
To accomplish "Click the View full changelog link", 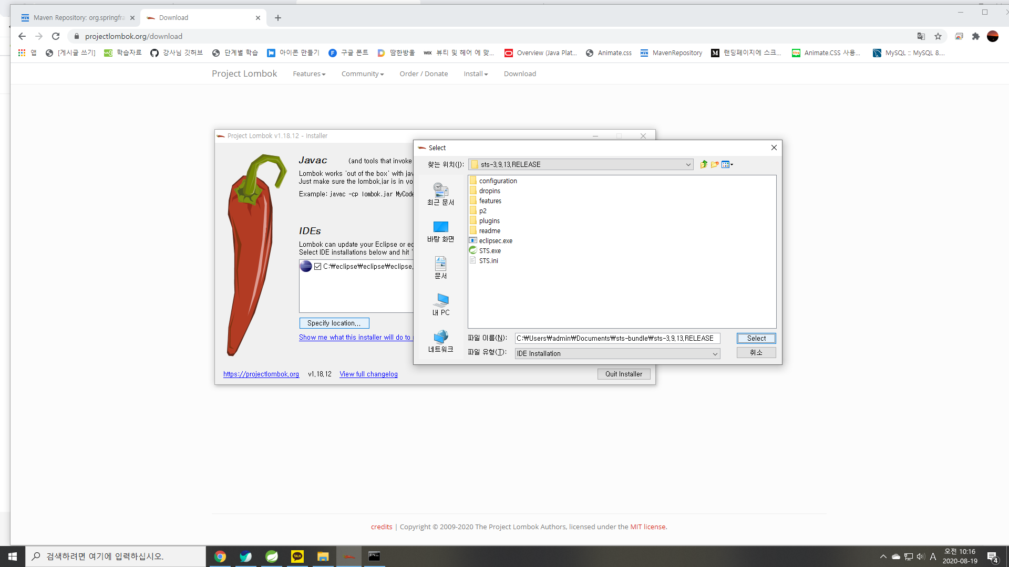I will 368,374.
